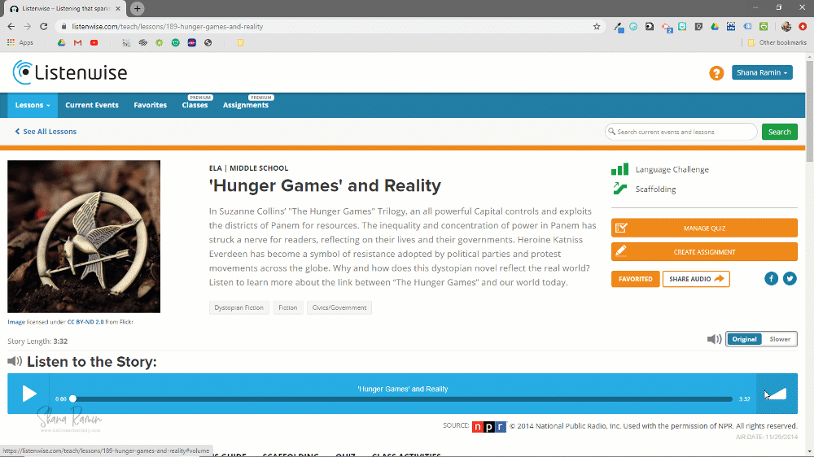Screen dimensions: 814x457
Task: Click the Image credit link
Action: 16,322
